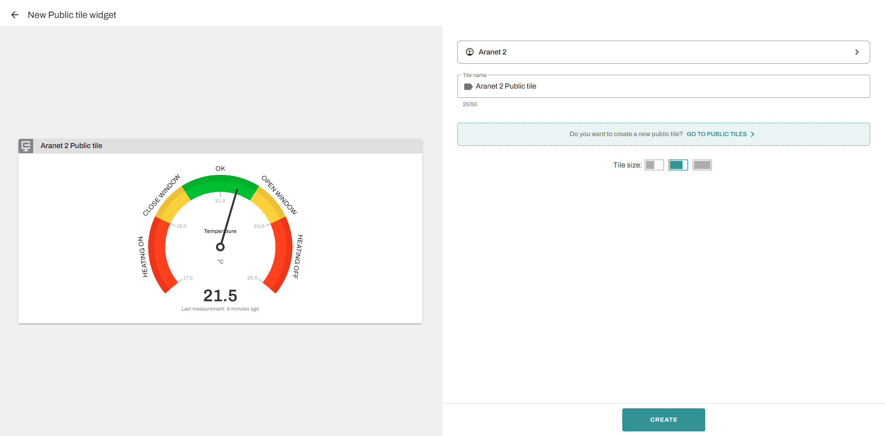The width and height of the screenshot is (885, 436).
Task: Open the GO TO PUBLIC TILES link
Action: pyautogui.click(x=716, y=134)
